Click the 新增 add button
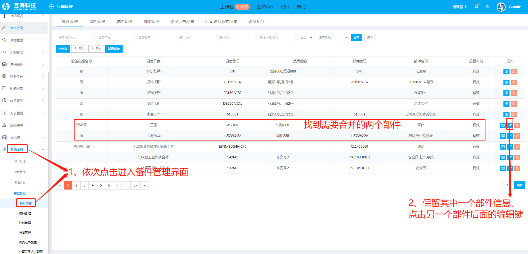Viewport: 528px width, 254px height. (x=63, y=49)
